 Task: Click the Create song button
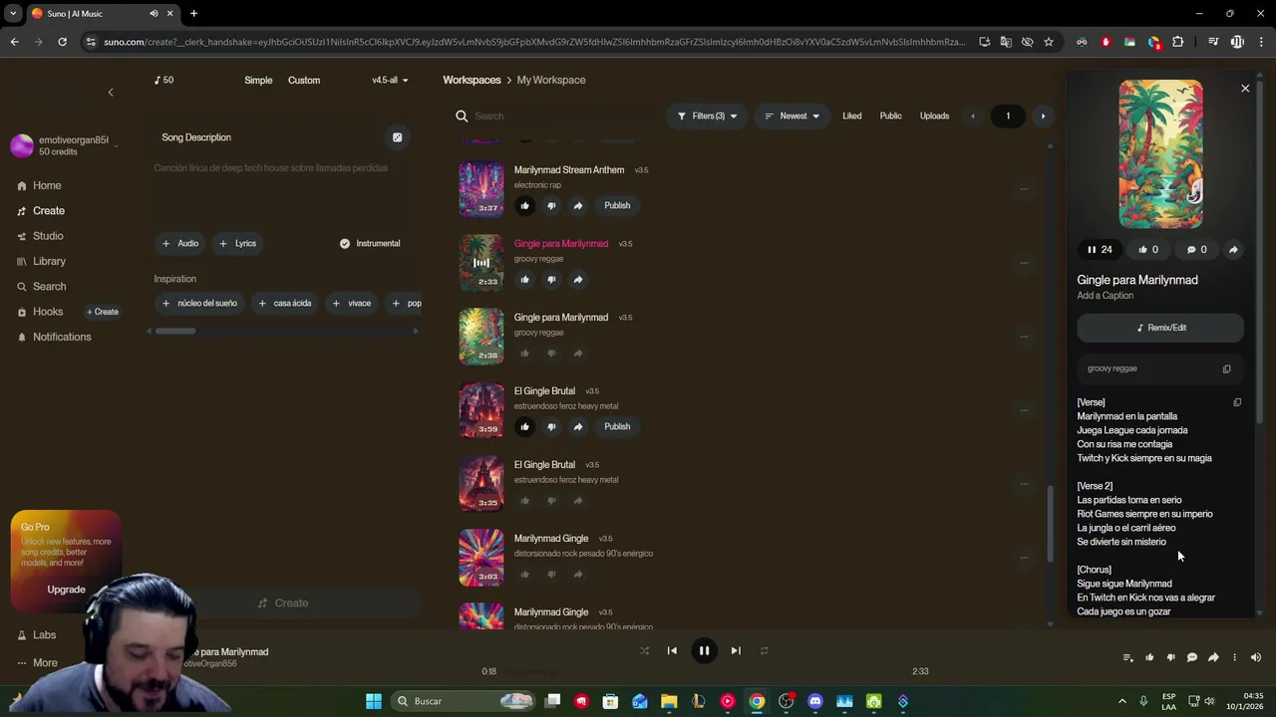pos(283,602)
